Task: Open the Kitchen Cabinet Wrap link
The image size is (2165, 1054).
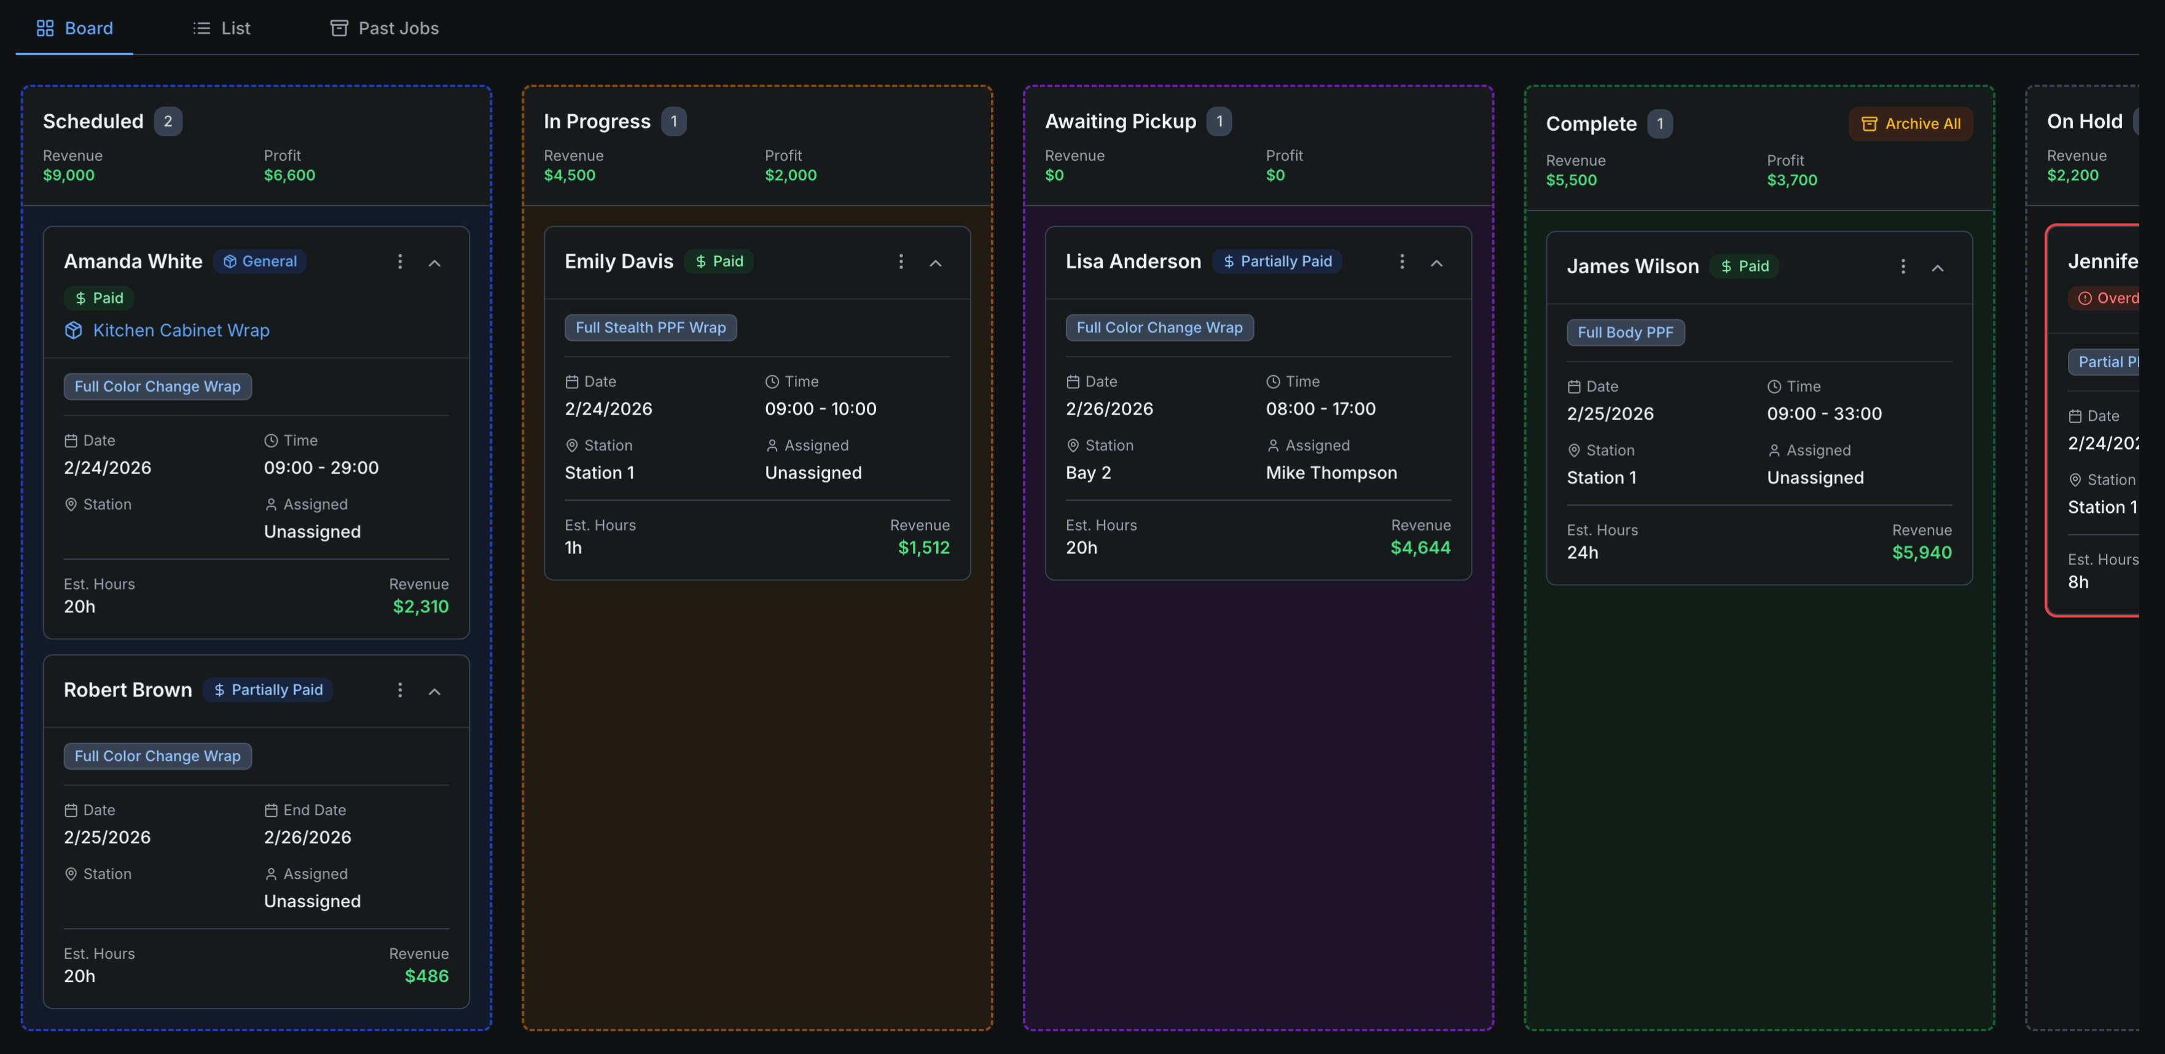Action: (181, 330)
